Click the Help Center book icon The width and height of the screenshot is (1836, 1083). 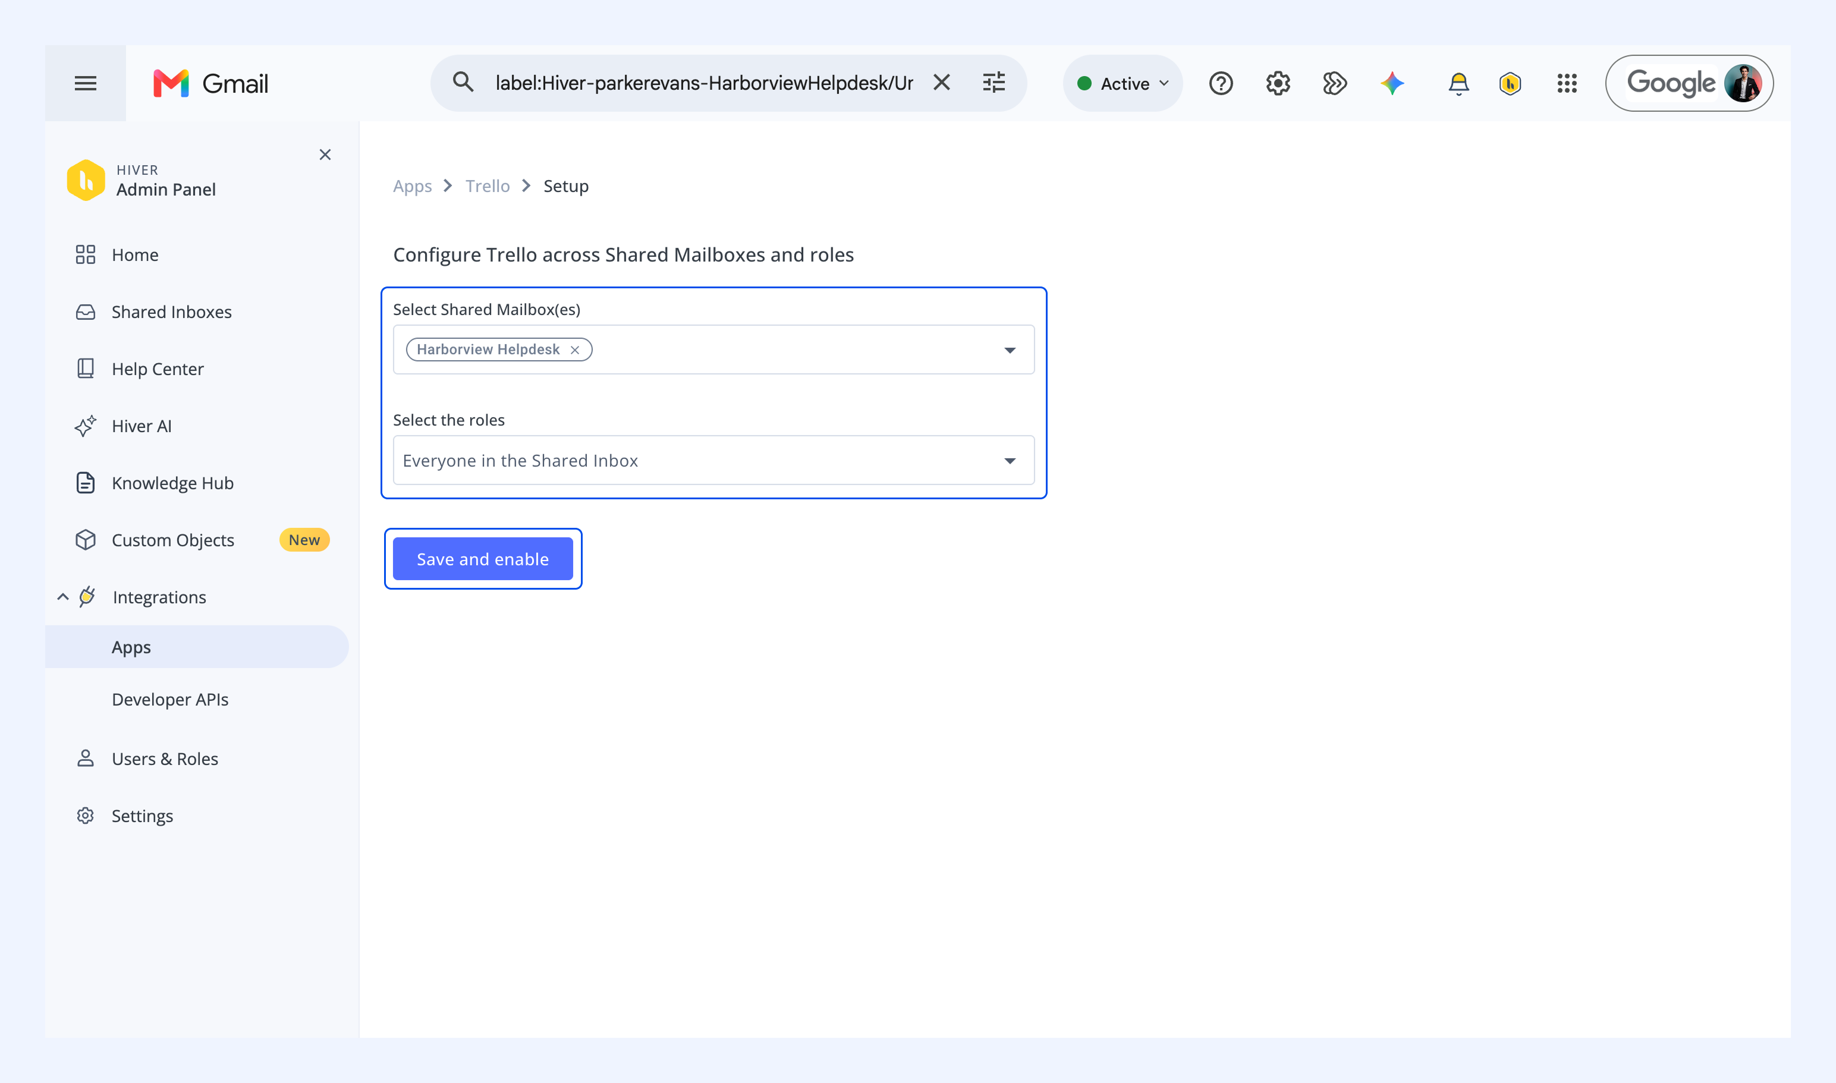click(86, 369)
